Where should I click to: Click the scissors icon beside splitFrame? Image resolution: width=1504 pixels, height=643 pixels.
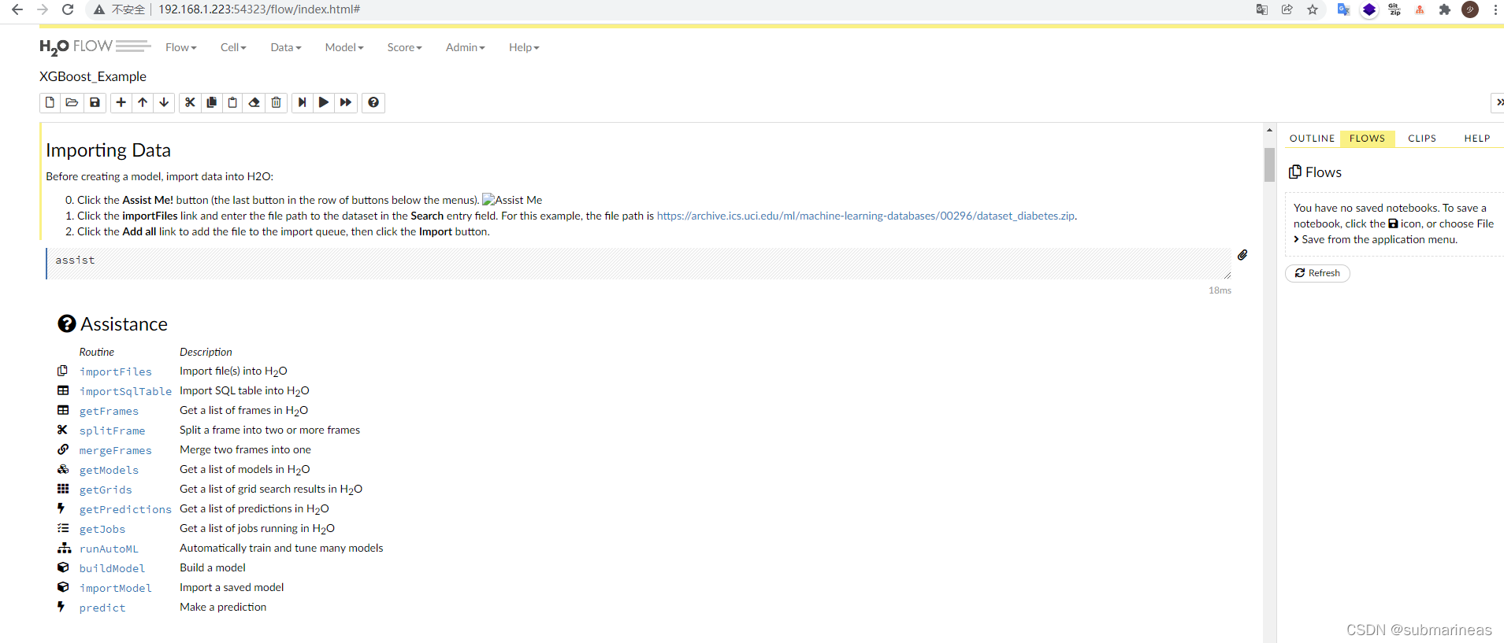click(x=62, y=430)
